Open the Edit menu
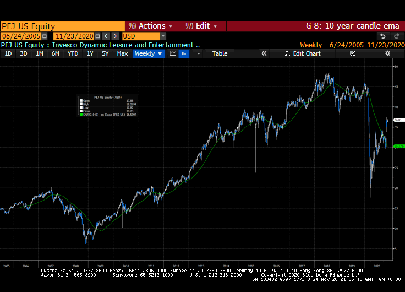This screenshot has width=405, height=292. pyautogui.click(x=201, y=26)
